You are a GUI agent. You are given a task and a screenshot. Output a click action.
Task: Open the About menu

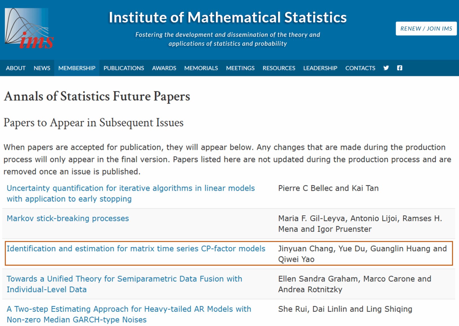click(x=16, y=68)
